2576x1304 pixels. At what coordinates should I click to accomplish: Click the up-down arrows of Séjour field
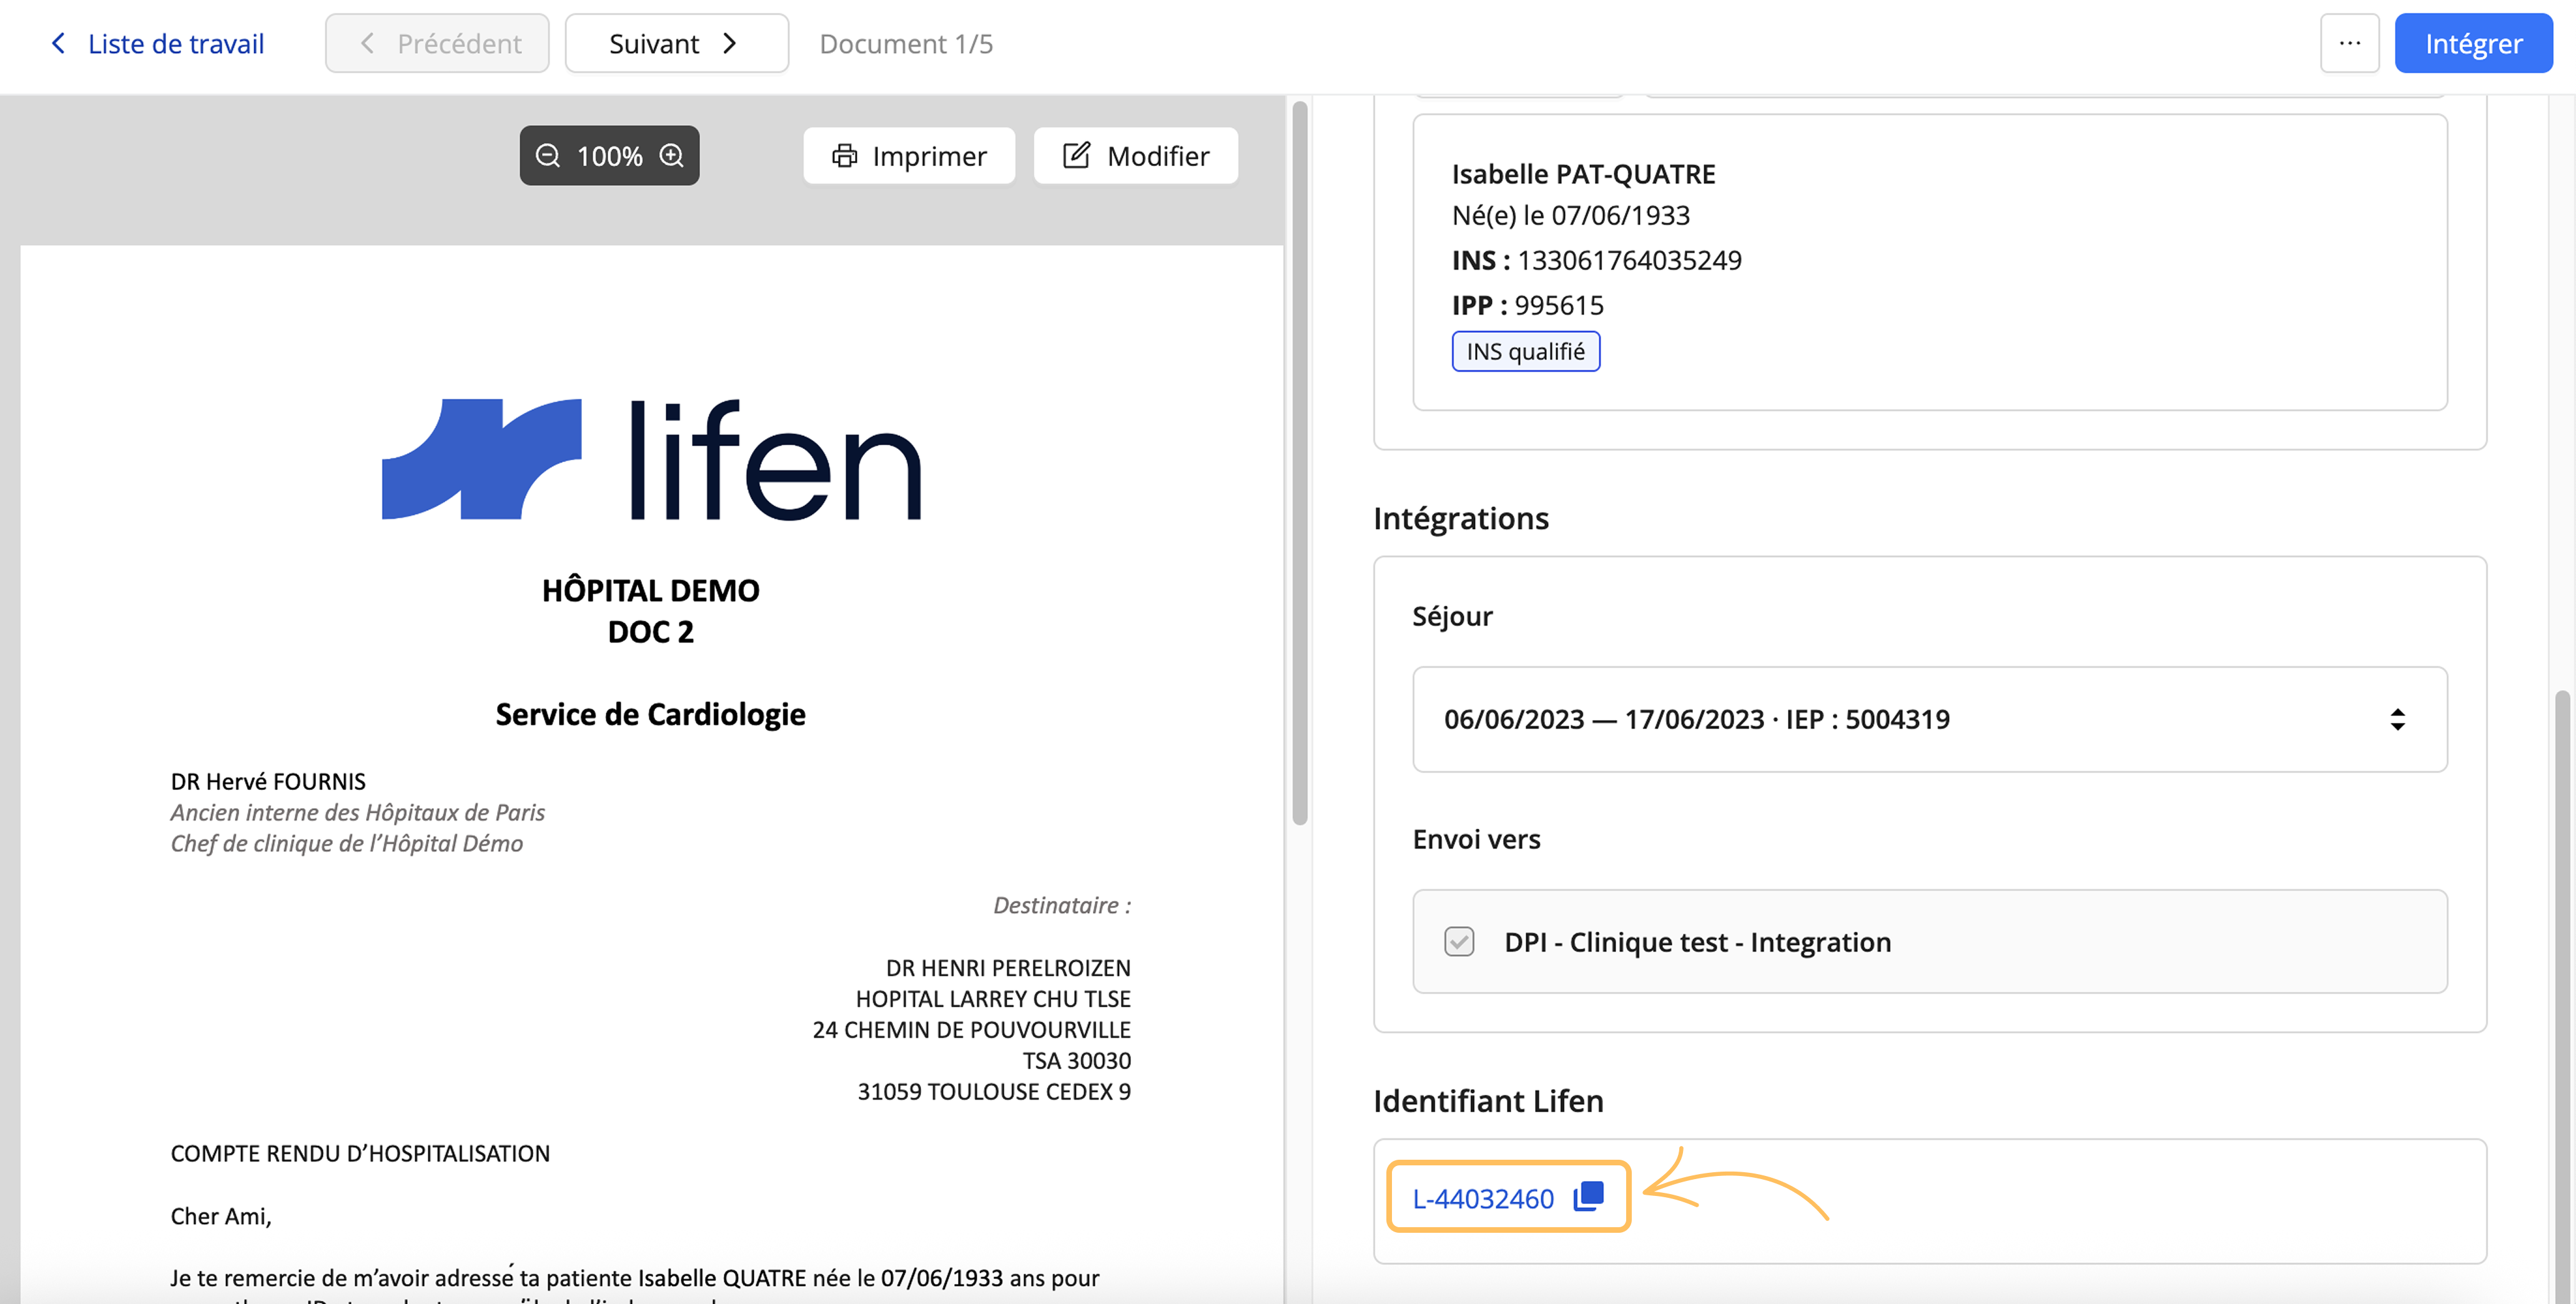(2397, 719)
